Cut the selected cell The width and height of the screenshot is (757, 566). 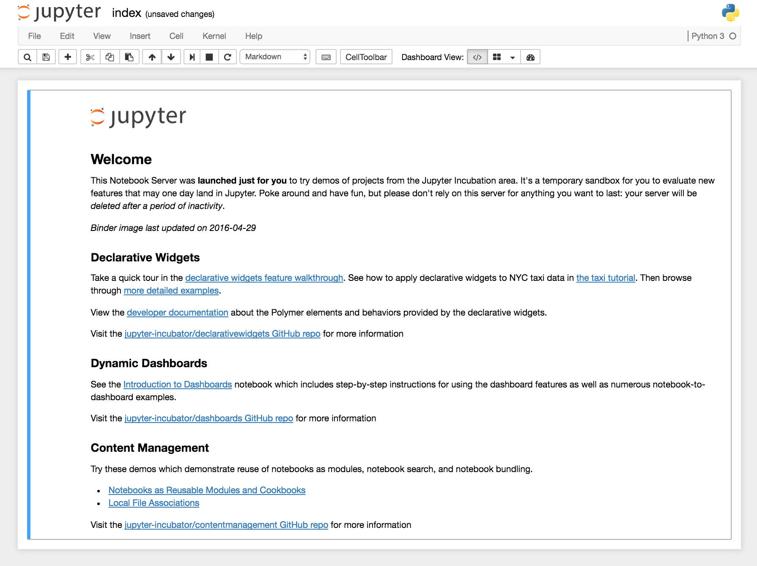click(x=90, y=57)
